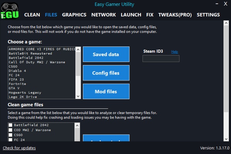Select Call Of Duty MW2 / Warzone

point(42,62)
